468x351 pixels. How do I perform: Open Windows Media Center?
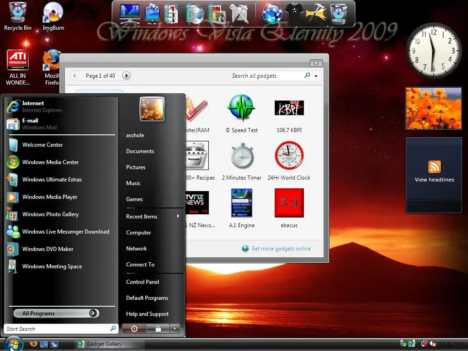point(61,162)
